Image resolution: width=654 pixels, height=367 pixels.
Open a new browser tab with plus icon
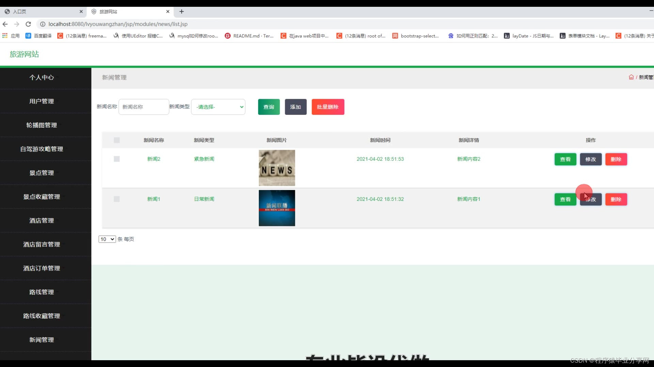[x=182, y=12]
